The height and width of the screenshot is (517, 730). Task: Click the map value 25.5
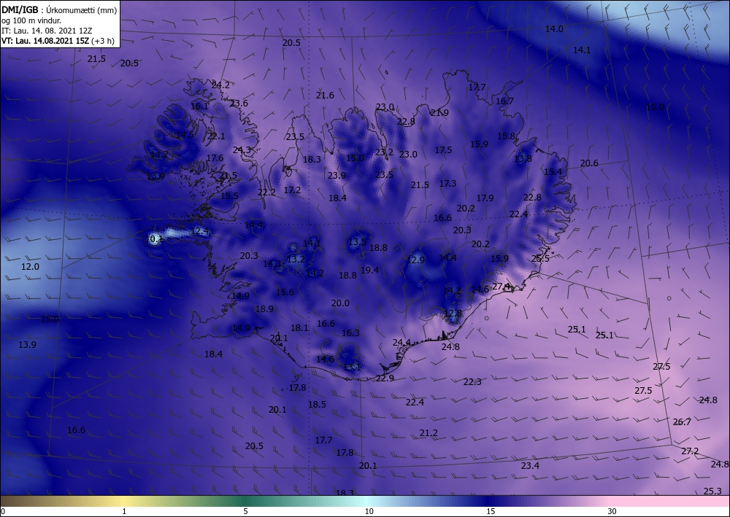540,258
